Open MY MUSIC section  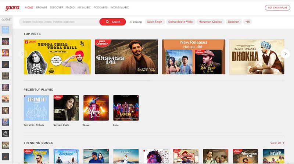pos(84,7)
